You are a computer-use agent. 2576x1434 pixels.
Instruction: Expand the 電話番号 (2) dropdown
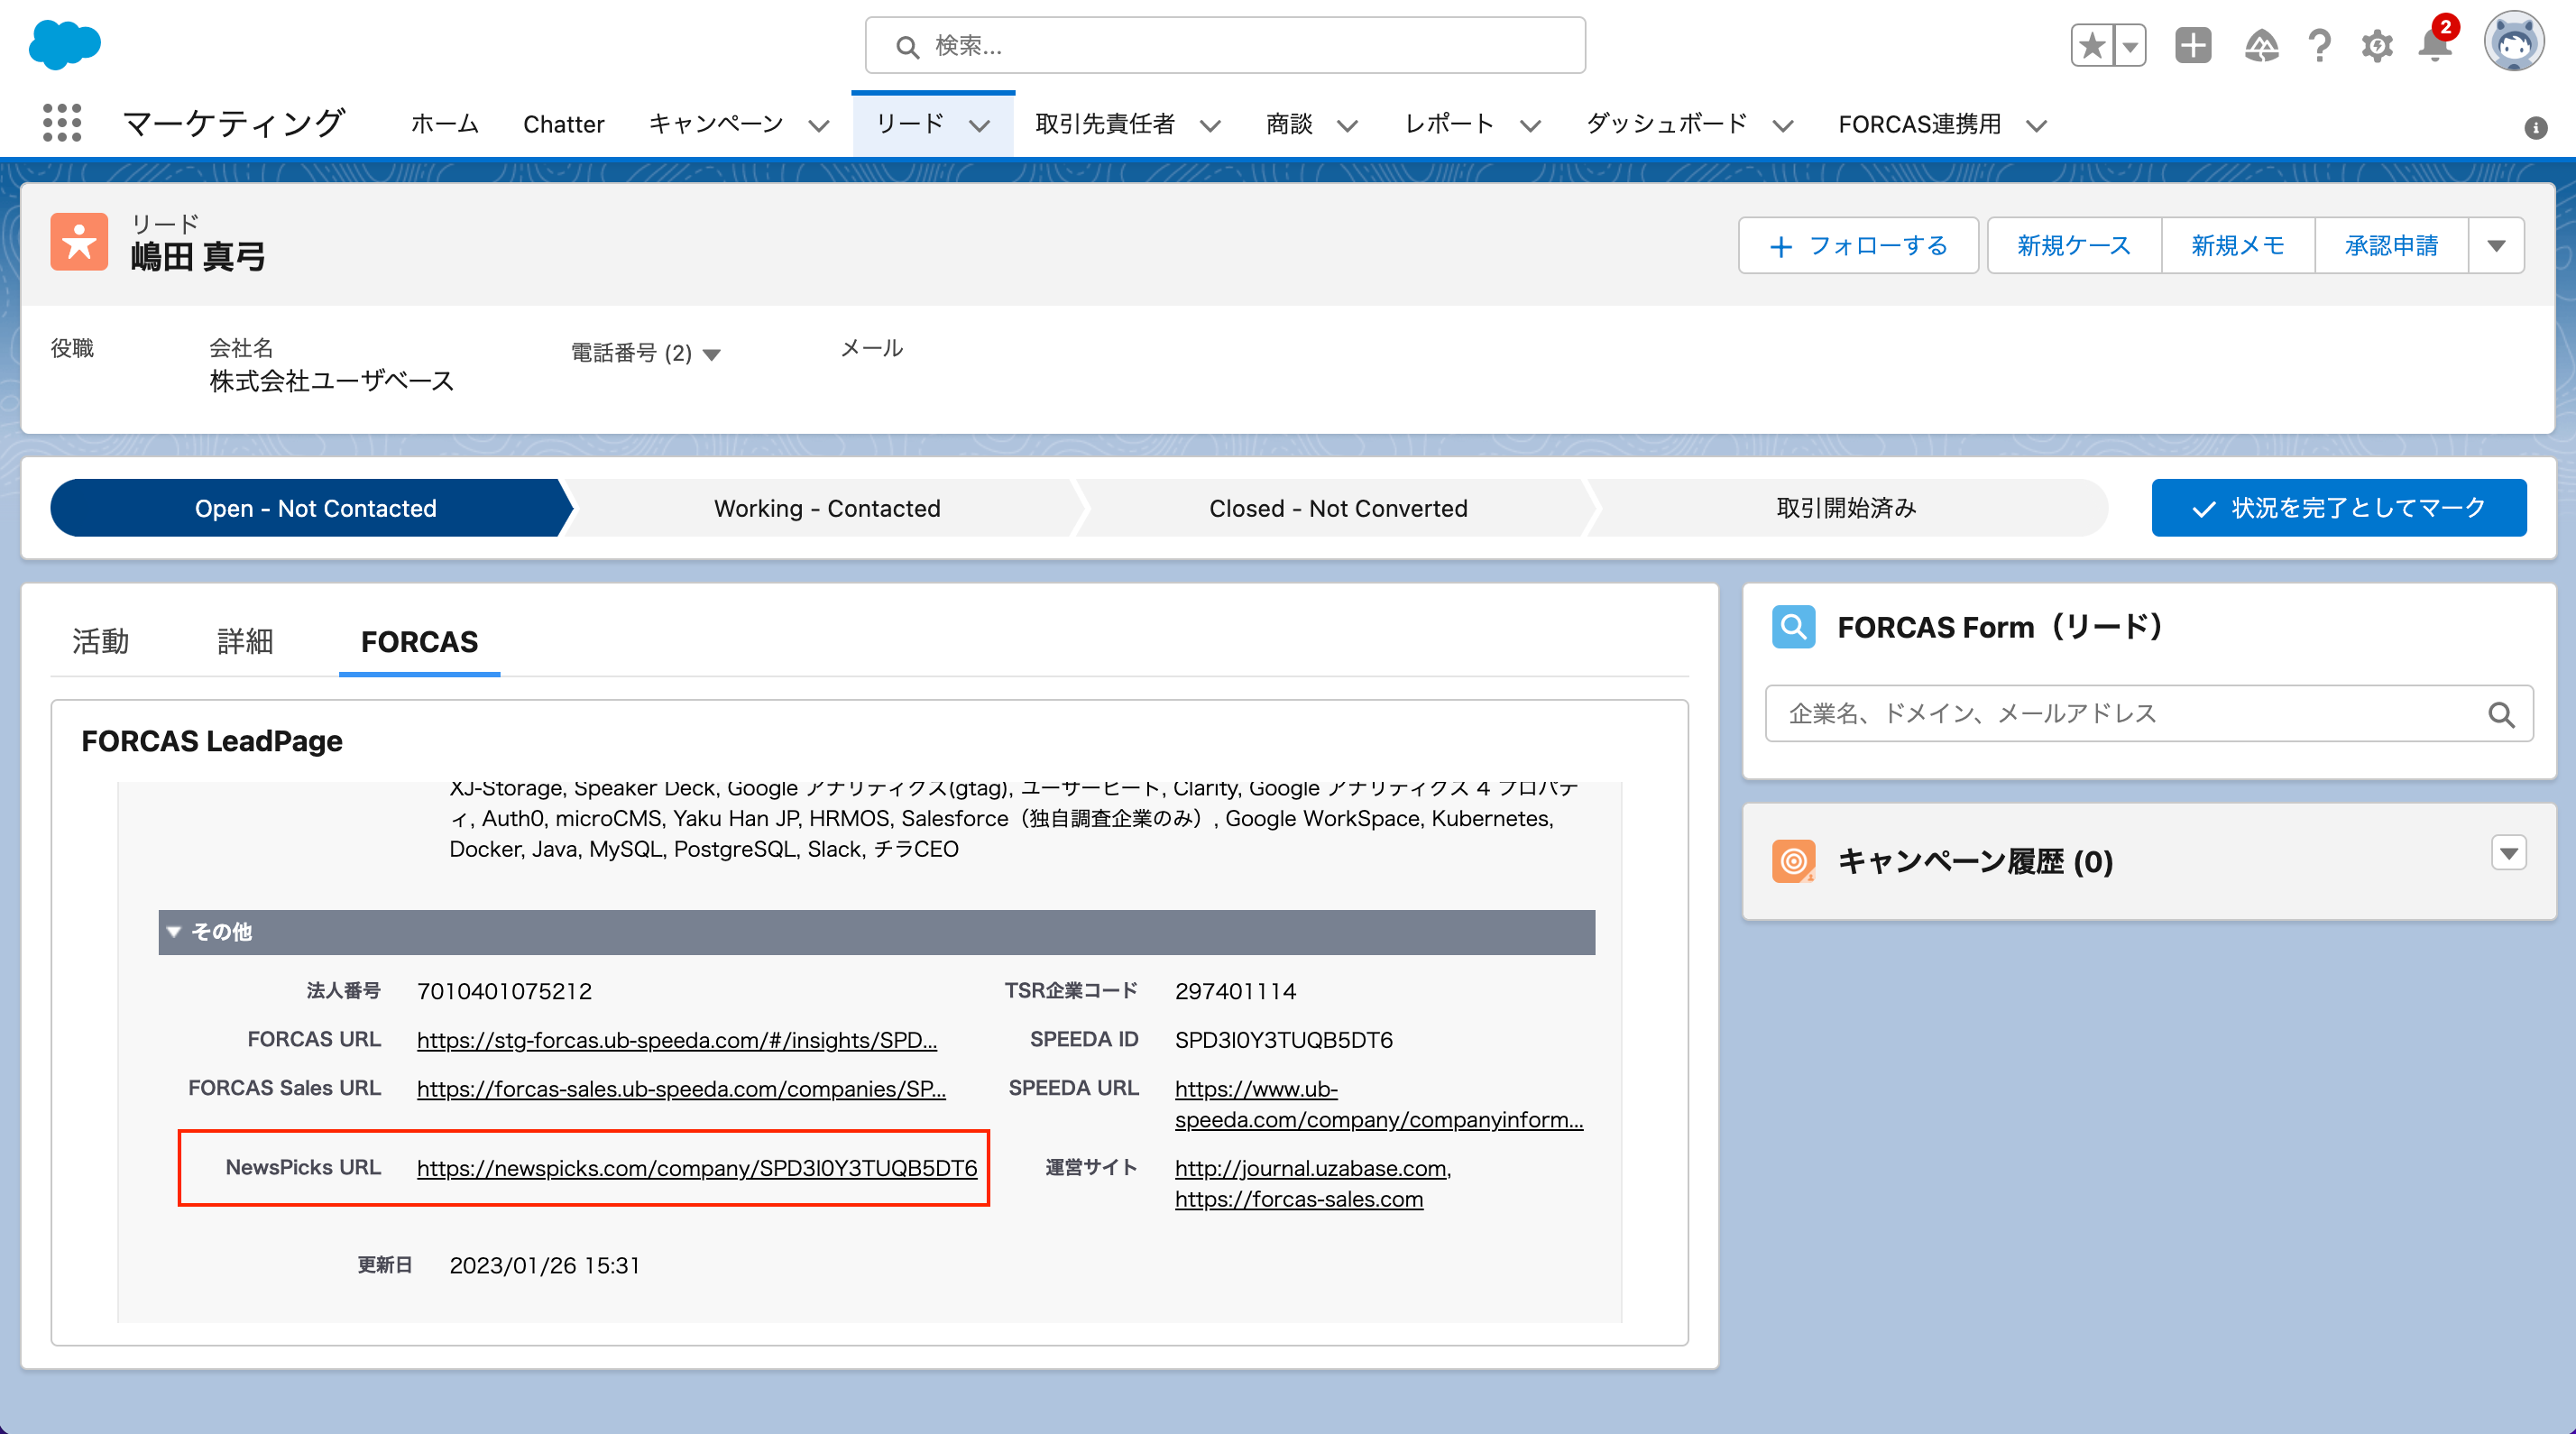click(712, 354)
